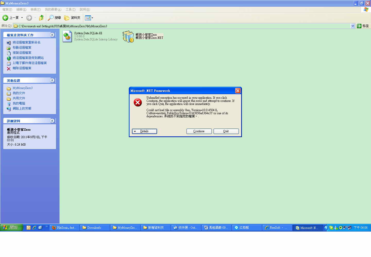Expand hidden system tray icons arrow
371x257 pixels.
[x=326, y=228]
